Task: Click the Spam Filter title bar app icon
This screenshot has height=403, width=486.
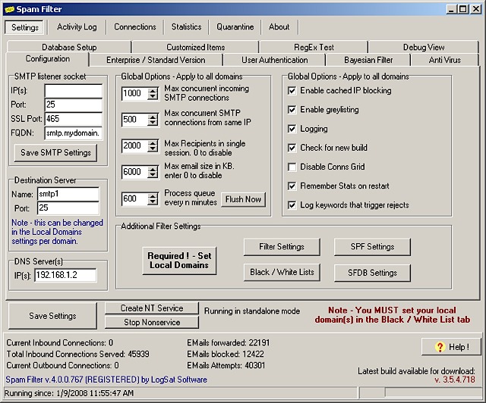Action: click(x=9, y=9)
